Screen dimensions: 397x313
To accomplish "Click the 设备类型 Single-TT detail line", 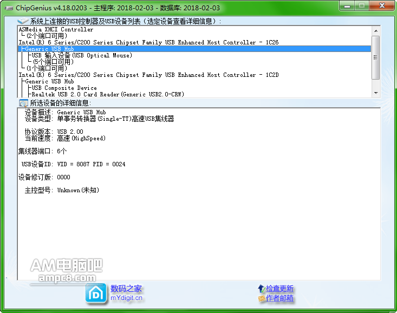I will [x=99, y=119].
